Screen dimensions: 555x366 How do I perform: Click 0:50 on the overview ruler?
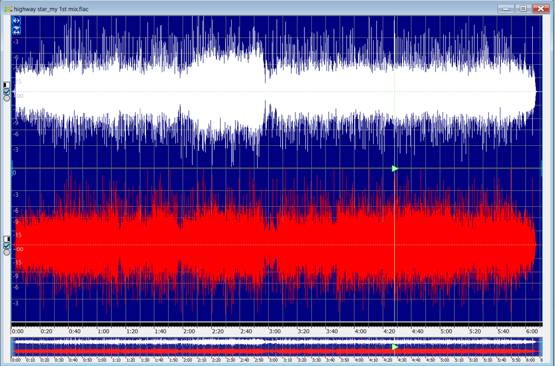87,360
